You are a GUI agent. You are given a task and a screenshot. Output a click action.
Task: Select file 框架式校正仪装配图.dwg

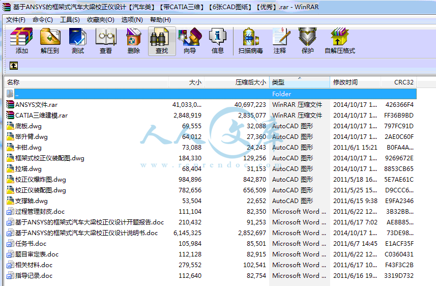(49, 158)
